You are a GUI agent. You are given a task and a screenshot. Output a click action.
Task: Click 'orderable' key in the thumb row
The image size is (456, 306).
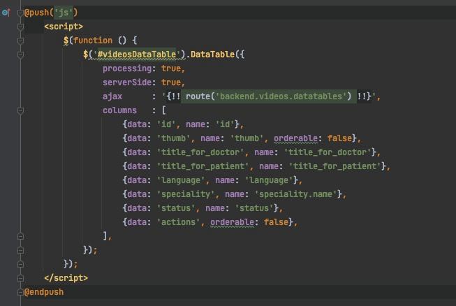point(295,138)
